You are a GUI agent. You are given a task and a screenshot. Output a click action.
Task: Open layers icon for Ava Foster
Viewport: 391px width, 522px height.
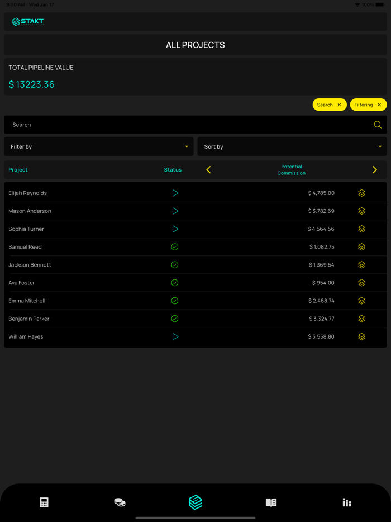(x=362, y=283)
